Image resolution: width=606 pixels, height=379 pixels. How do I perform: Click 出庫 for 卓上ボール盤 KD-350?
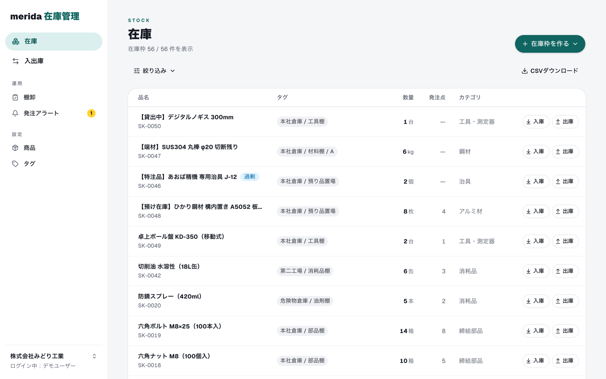[565, 241]
